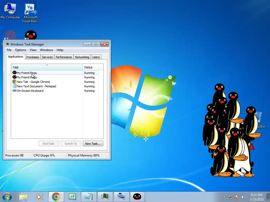Screen dimensions: 270x202
Task: Select New Text Document - Notepad task
Action: [x=55, y=86]
